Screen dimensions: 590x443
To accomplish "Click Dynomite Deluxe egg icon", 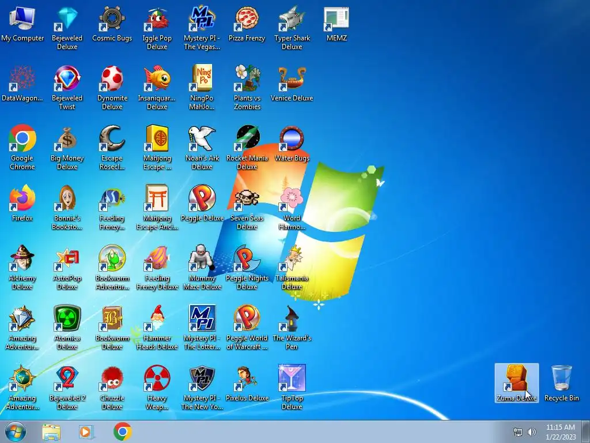I will click(112, 78).
